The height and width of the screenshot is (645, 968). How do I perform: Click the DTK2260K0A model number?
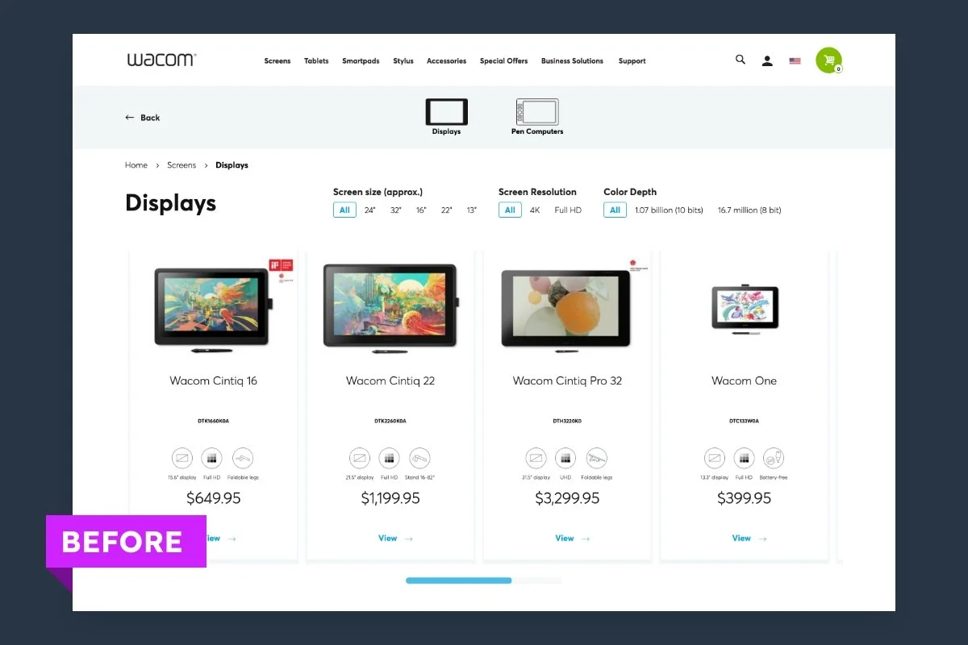390,421
